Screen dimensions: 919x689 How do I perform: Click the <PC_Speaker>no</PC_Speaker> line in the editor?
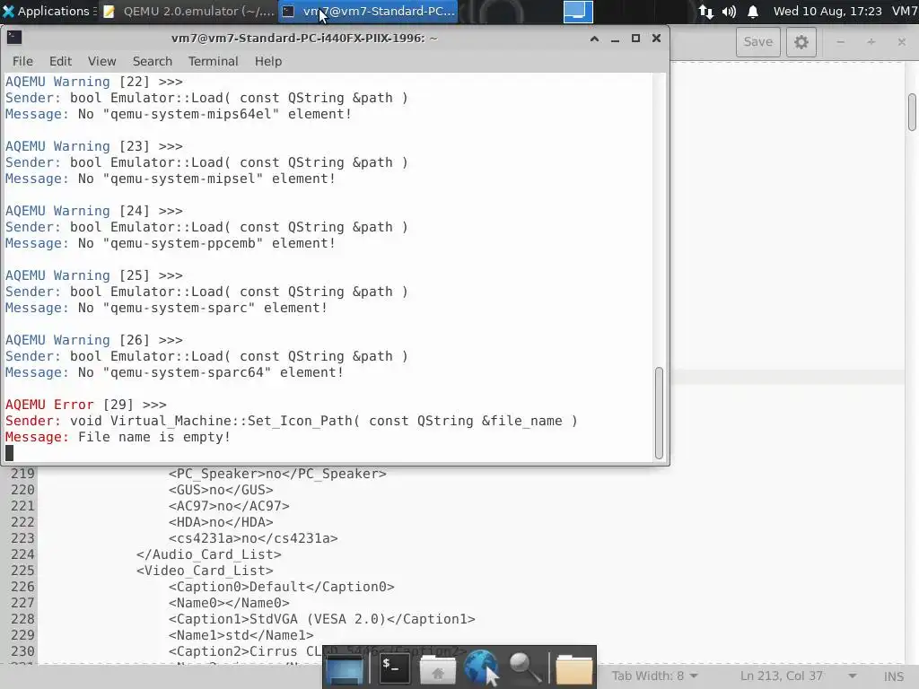[x=277, y=474]
